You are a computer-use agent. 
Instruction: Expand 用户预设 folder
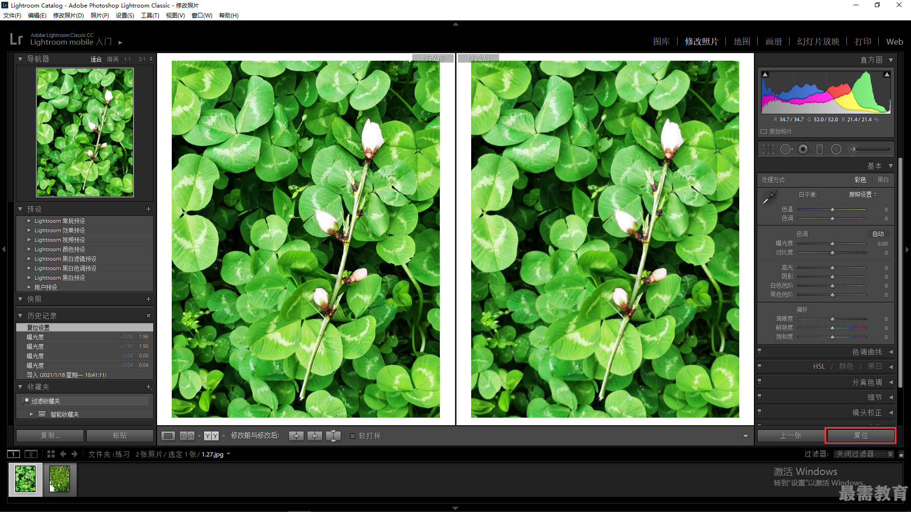pos(29,287)
